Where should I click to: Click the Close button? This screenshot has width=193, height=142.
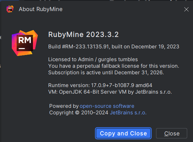click(x=172, y=133)
